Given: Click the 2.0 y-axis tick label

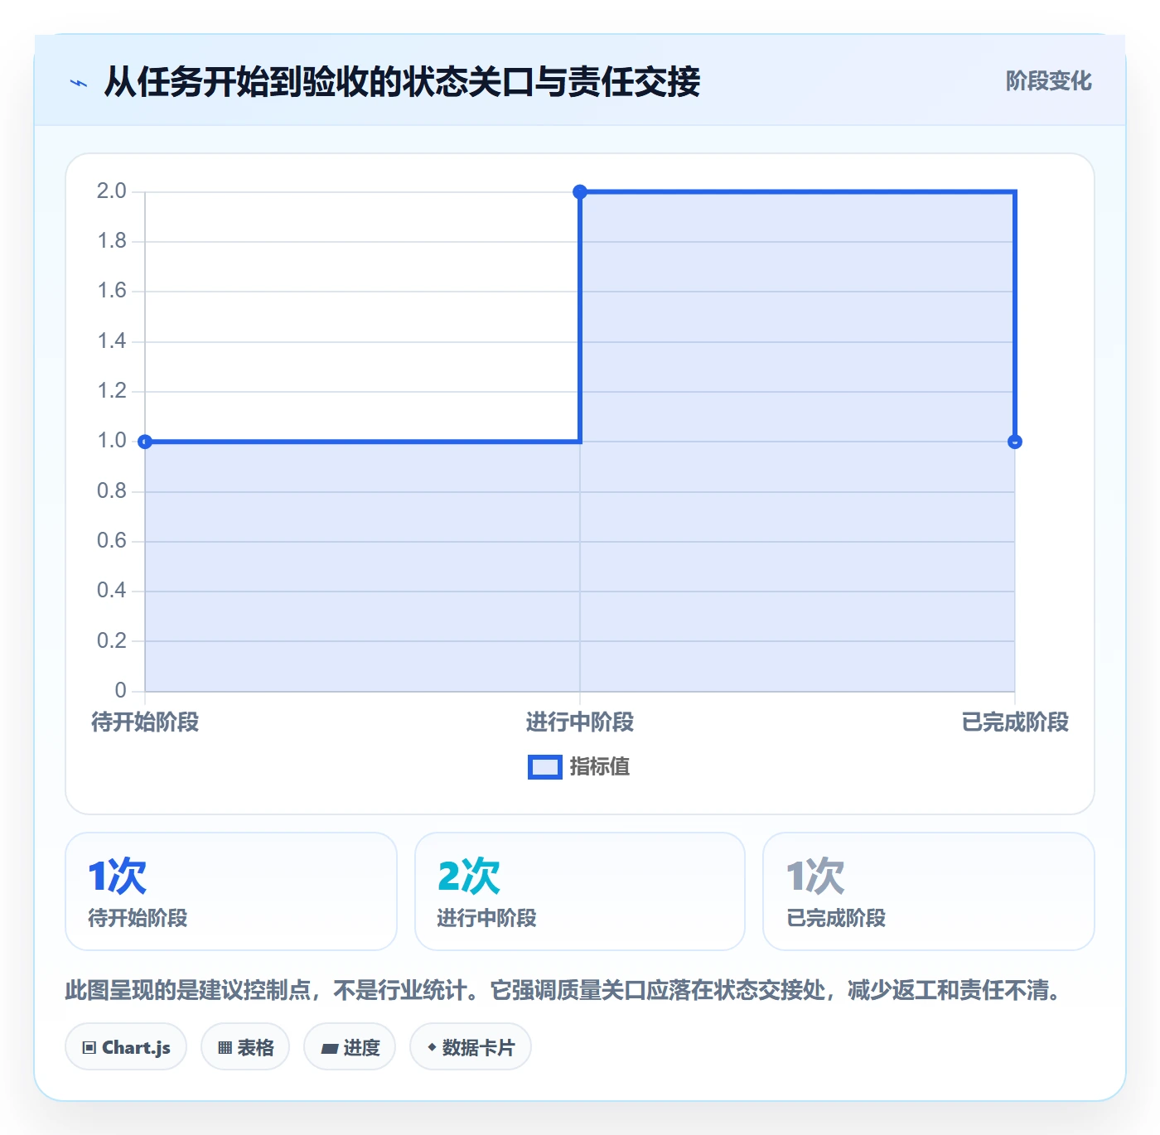Looking at the screenshot, I should tap(112, 191).
